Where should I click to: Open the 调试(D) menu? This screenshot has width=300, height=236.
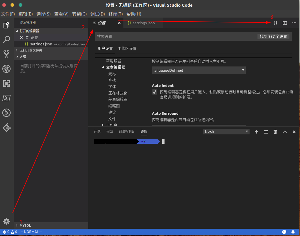click(x=98, y=14)
